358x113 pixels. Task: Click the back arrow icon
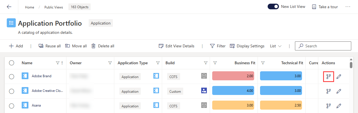point(9,7)
